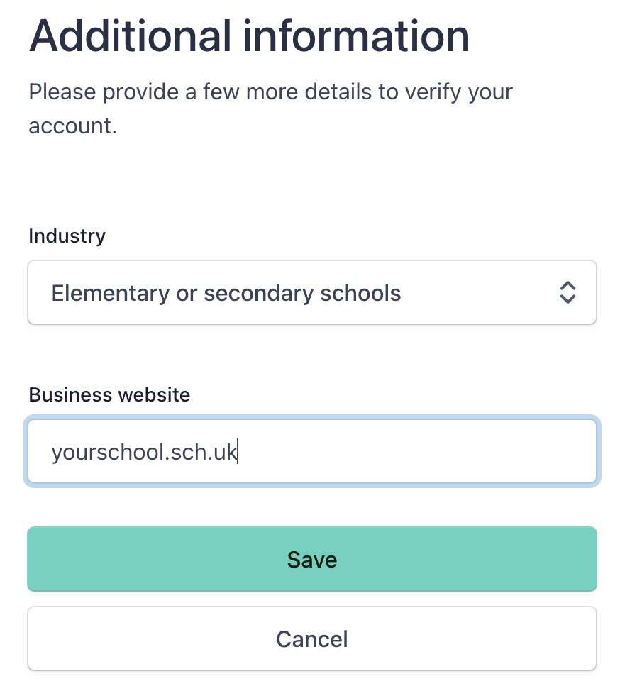This screenshot has height=691, width=620.
Task: Click the word 'Elementary' in the Industry select
Action: (110, 293)
